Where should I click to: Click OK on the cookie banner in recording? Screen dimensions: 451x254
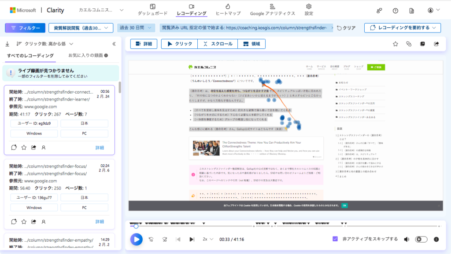[x=344, y=206]
